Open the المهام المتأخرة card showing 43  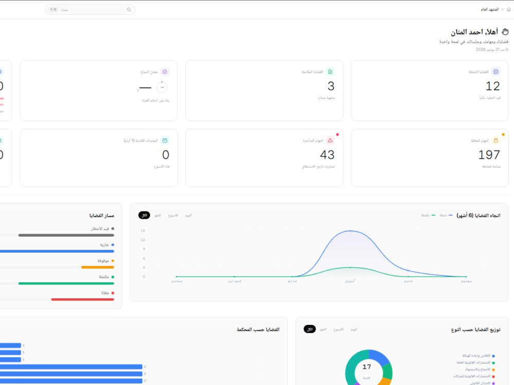click(264, 158)
